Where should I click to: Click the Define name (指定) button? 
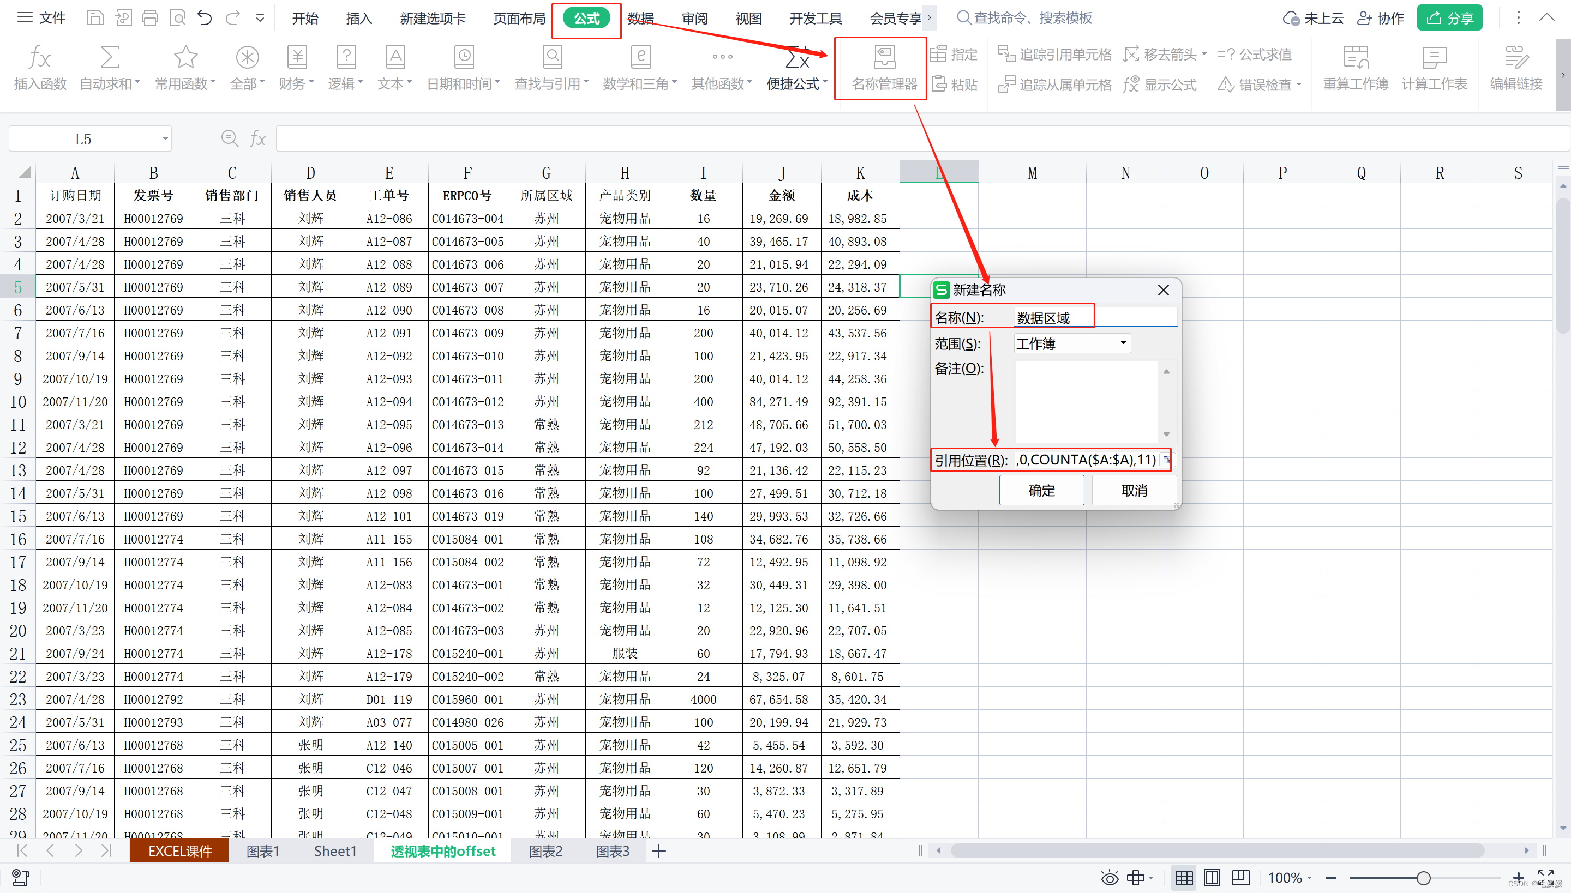click(953, 55)
